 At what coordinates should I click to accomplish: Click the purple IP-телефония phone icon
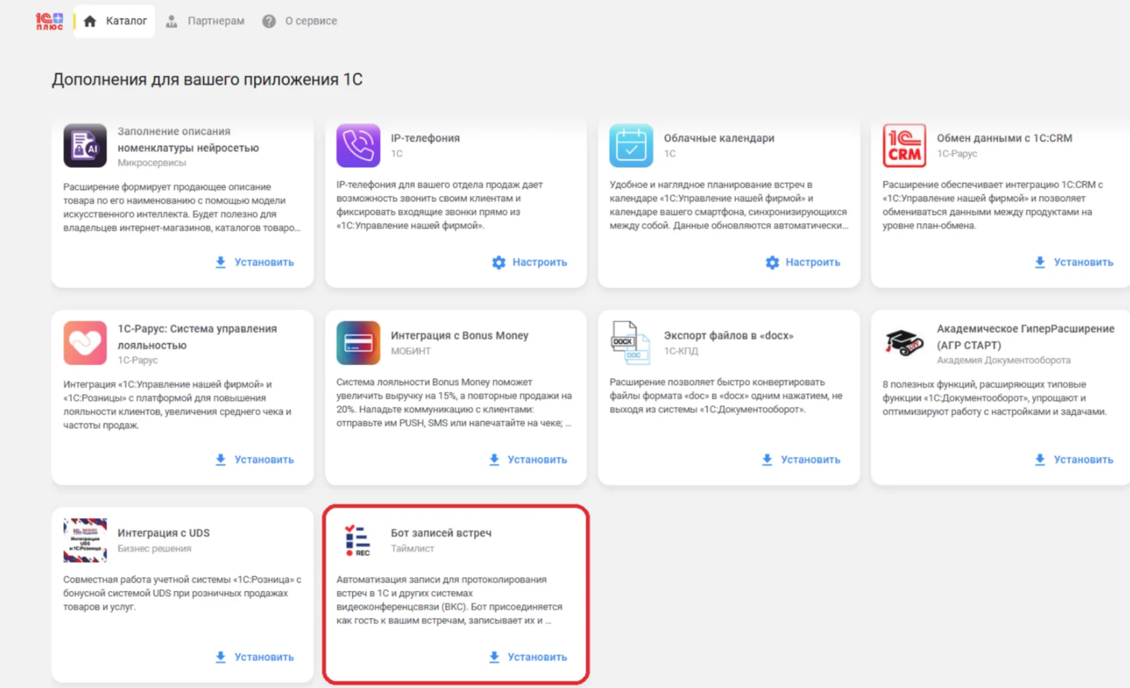pyautogui.click(x=358, y=146)
